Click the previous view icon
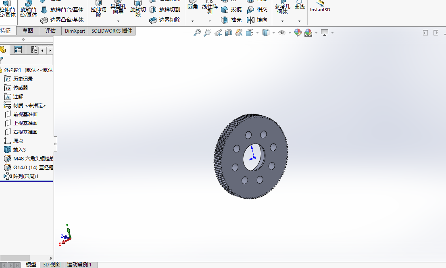The width and height of the screenshot is (446, 268). tap(218, 33)
